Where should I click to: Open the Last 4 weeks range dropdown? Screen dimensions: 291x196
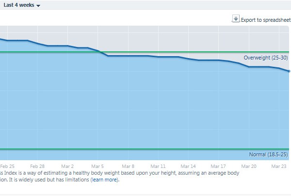[x=19, y=5]
